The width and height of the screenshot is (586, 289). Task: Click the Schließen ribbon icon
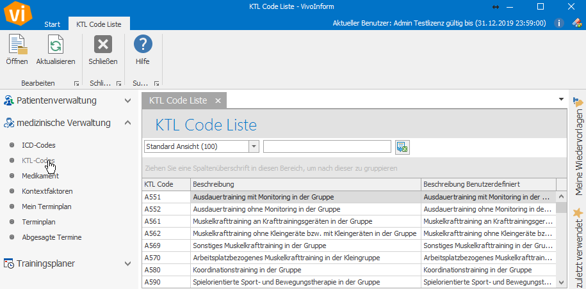click(102, 45)
